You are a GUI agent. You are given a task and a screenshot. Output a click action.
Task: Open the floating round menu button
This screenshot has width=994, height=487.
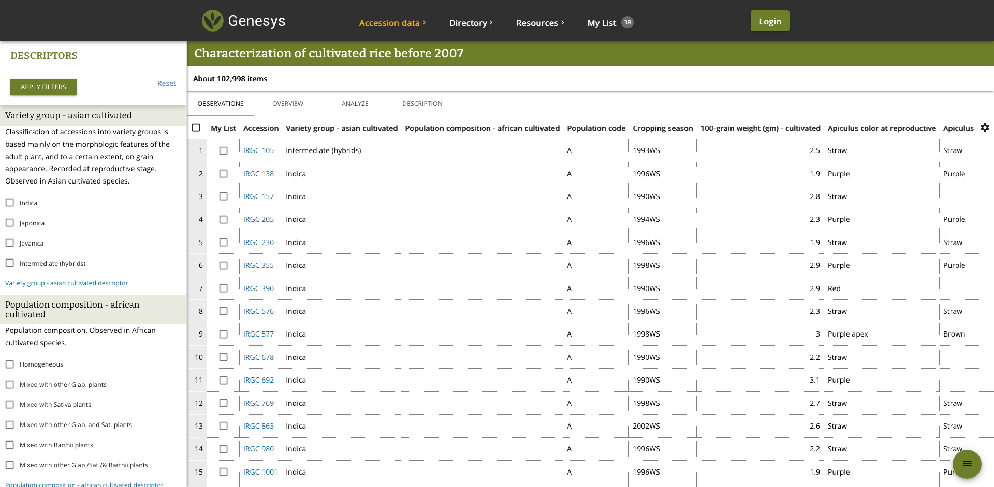tap(967, 464)
